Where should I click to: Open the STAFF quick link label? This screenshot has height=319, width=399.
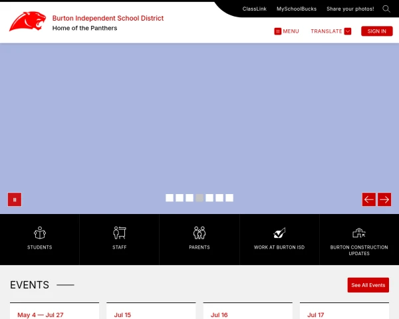pos(120,247)
